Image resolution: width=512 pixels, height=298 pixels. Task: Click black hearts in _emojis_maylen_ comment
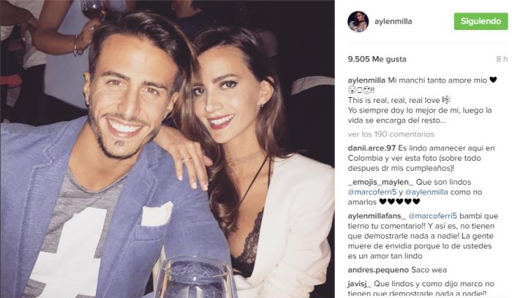pos(399,202)
